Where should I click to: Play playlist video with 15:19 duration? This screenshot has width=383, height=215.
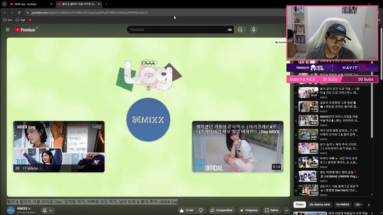point(308,107)
